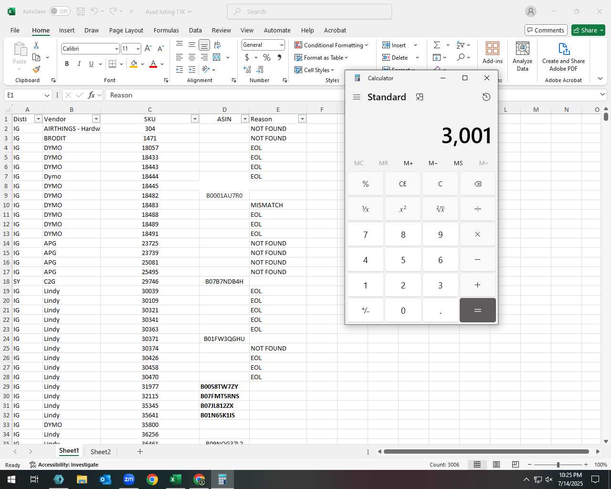Switch to Sheet2 tab
The width and height of the screenshot is (611, 489).
[101, 452]
